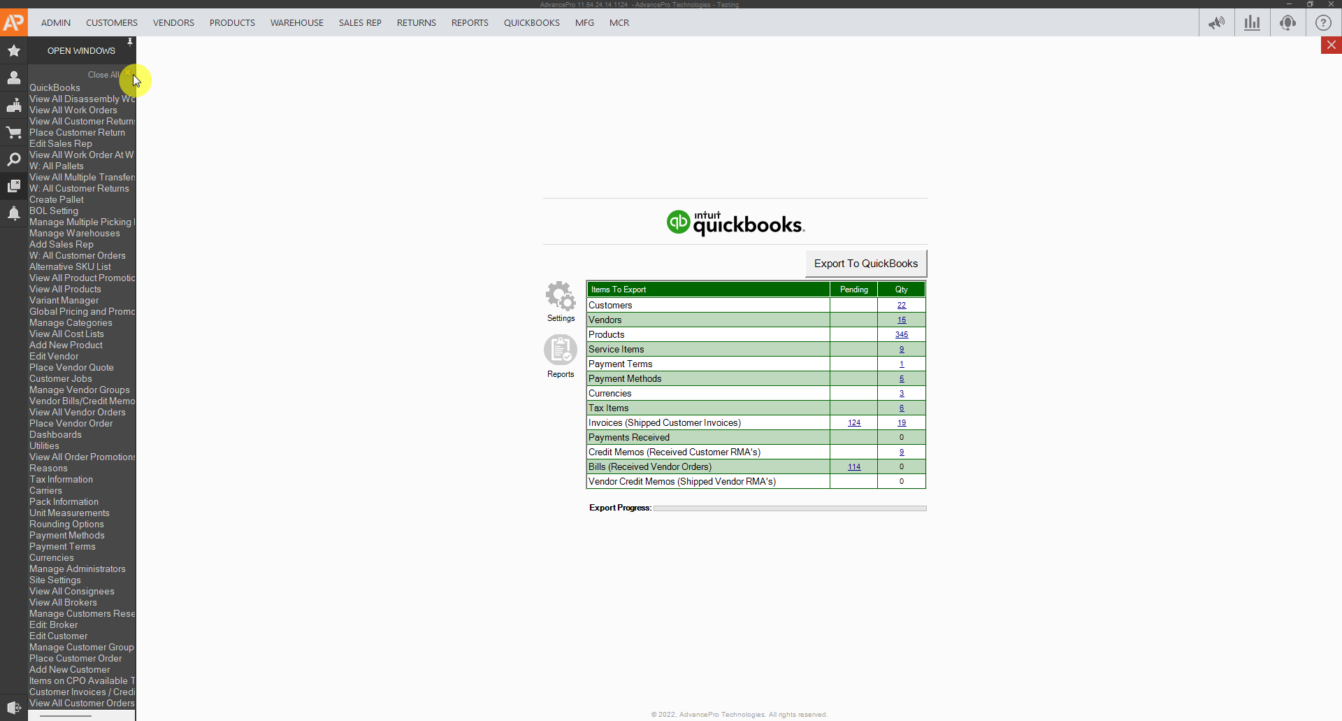Open the notifications bell icon

click(13, 213)
